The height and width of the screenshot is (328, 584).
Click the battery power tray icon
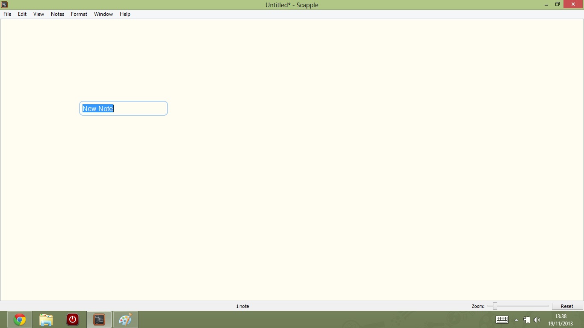point(527,320)
